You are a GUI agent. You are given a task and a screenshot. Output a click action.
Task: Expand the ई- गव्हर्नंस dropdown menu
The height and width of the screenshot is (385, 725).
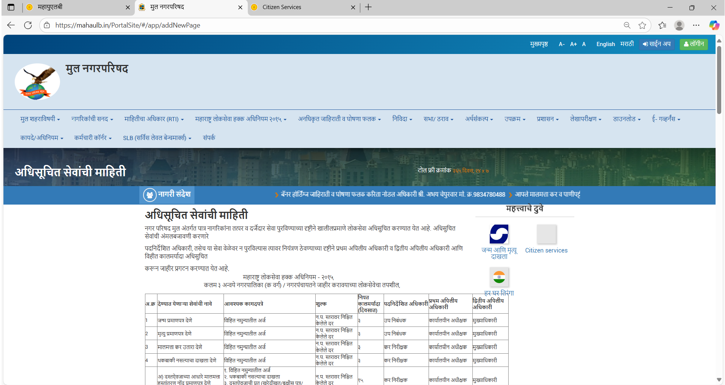click(x=666, y=119)
